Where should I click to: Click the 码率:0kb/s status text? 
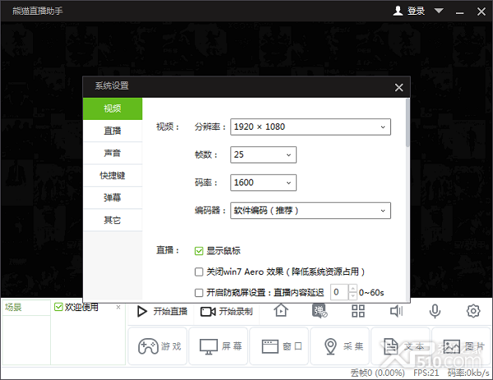pos(468,373)
